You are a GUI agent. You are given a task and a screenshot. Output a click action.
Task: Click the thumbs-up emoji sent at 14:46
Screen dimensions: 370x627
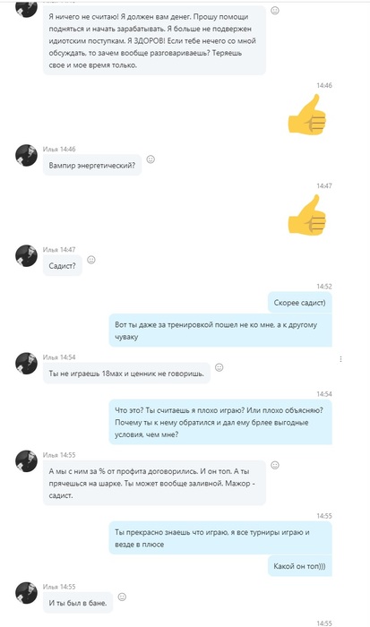click(x=307, y=115)
